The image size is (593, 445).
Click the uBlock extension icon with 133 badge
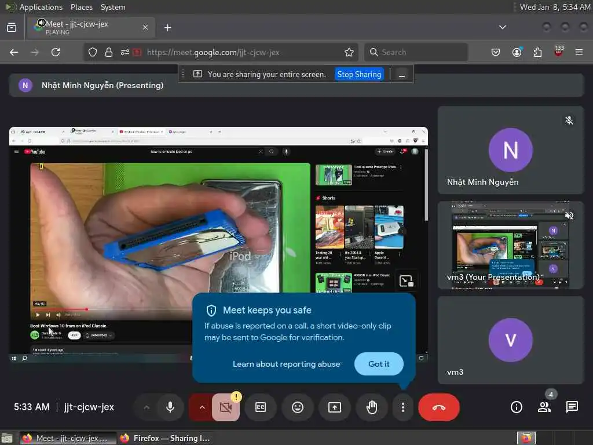coord(559,52)
